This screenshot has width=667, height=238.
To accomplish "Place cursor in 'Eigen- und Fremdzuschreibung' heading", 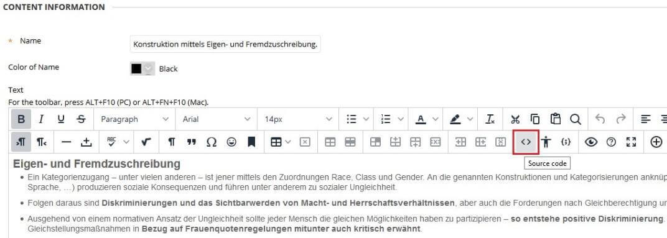I will coord(96,164).
